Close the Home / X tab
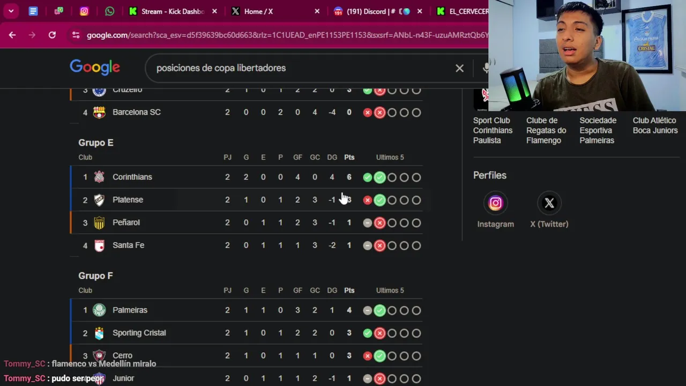This screenshot has width=686, height=386. 317,11
